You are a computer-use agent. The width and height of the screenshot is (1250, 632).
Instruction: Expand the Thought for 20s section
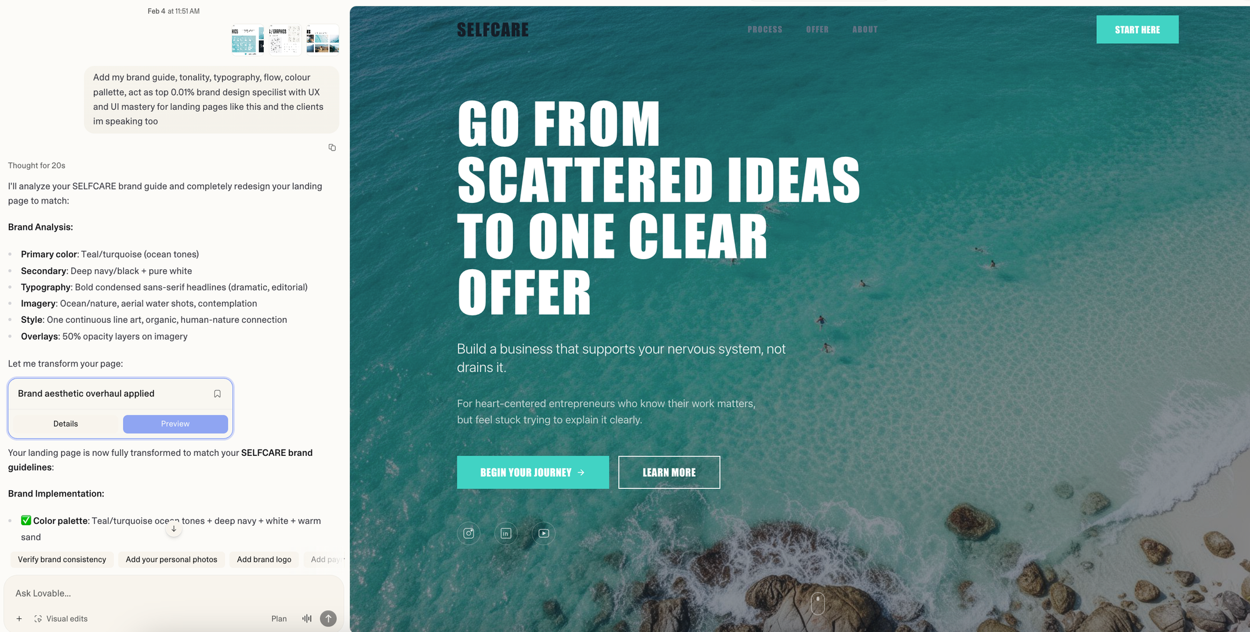(x=37, y=165)
